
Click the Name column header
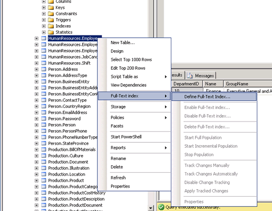click(213, 84)
